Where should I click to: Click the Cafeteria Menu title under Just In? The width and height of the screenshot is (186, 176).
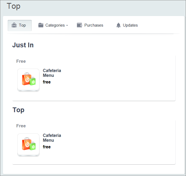coord(52,73)
